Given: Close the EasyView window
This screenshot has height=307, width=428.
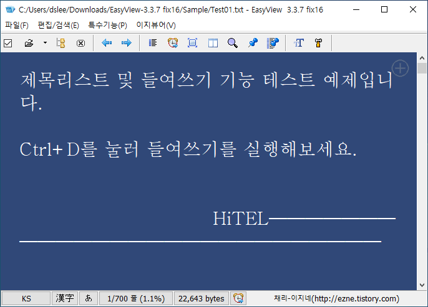Looking at the screenshot, I should [413, 10].
